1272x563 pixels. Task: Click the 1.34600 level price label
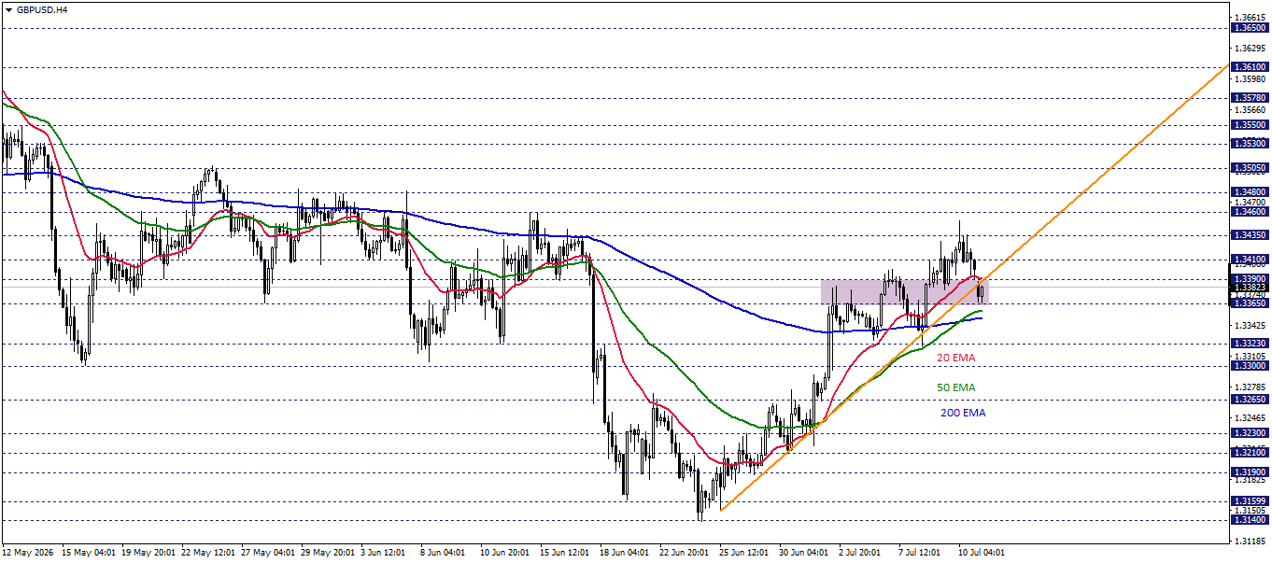point(1250,212)
